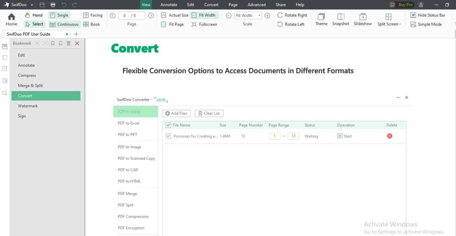This screenshot has width=456, height=236.
Task: Open the thumbnails sidebar icon
Action: [5, 58]
